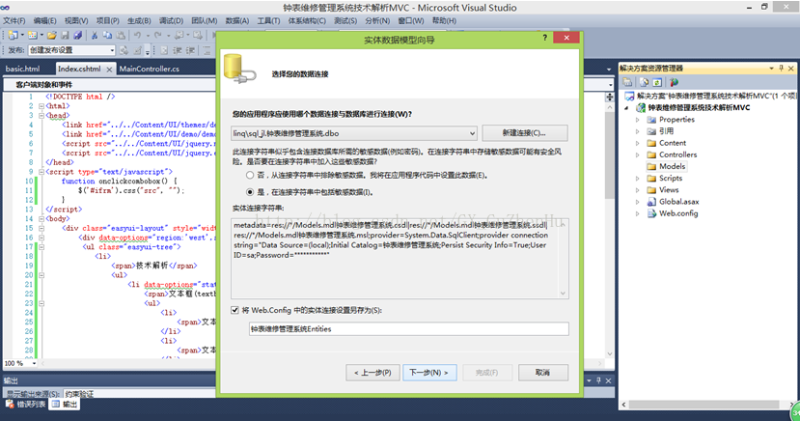Close the Index.cshtml tab with its X

[x=109, y=70]
